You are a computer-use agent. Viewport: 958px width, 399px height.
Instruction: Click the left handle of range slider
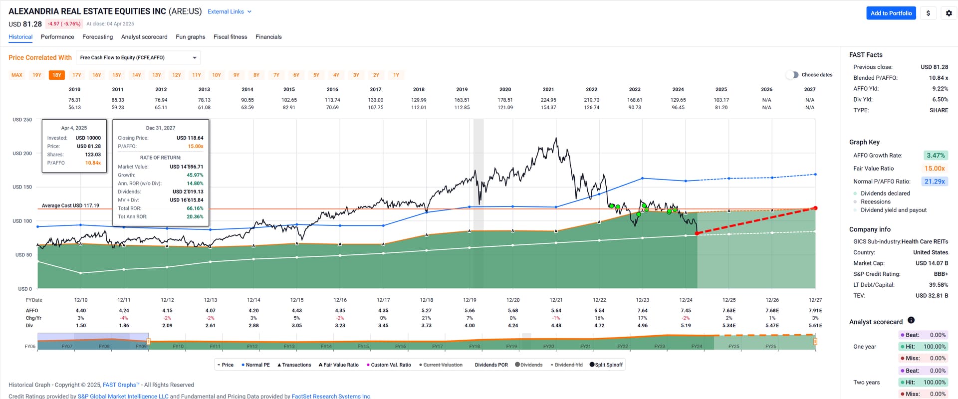(x=149, y=342)
